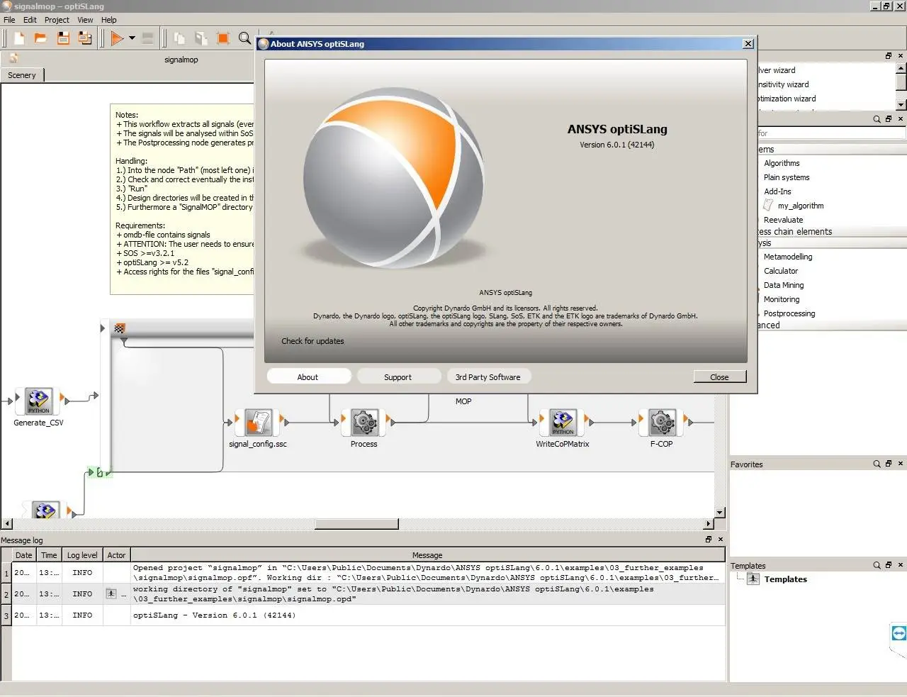This screenshot has height=697, width=907.
Task: Click Monitoring in modules list
Action: [x=782, y=299]
